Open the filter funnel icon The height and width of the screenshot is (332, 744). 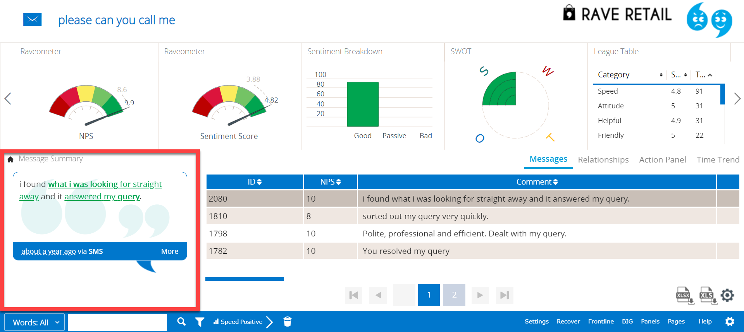point(200,322)
